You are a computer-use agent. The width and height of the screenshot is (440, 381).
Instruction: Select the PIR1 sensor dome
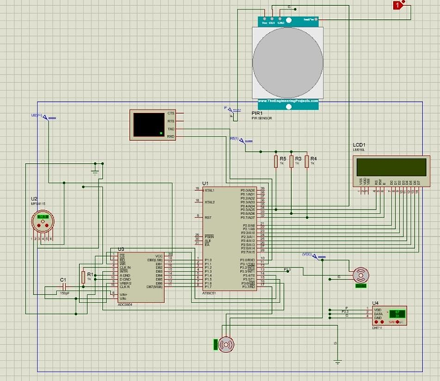click(x=287, y=62)
